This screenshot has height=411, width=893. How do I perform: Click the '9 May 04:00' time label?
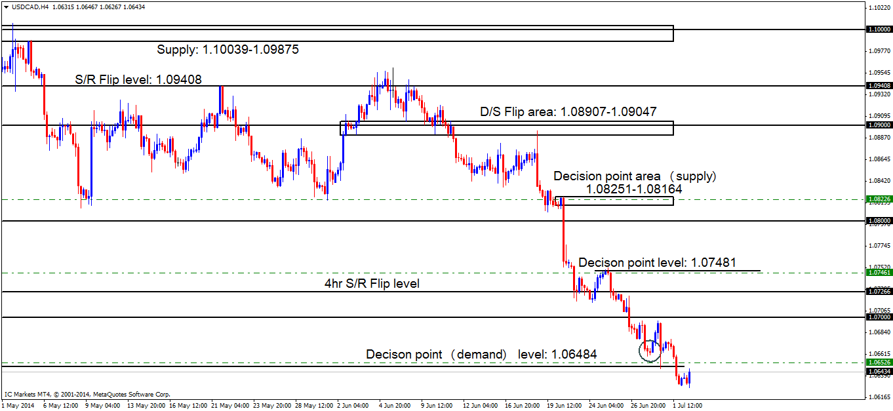click(x=102, y=405)
